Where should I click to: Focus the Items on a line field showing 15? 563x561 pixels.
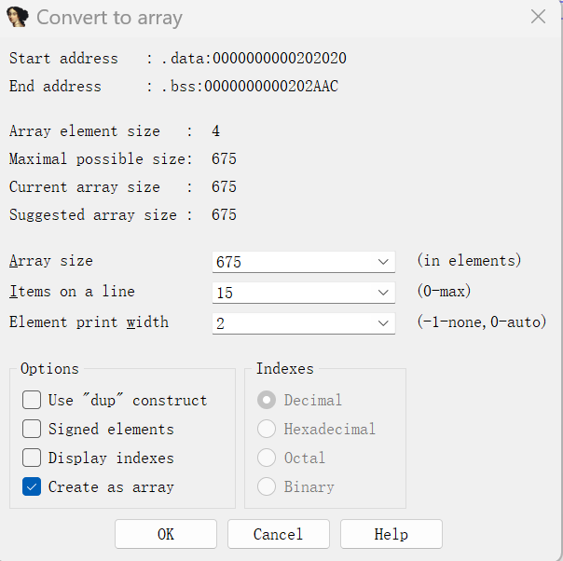pos(293,293)
